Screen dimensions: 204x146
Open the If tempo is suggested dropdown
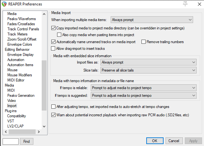144,96
